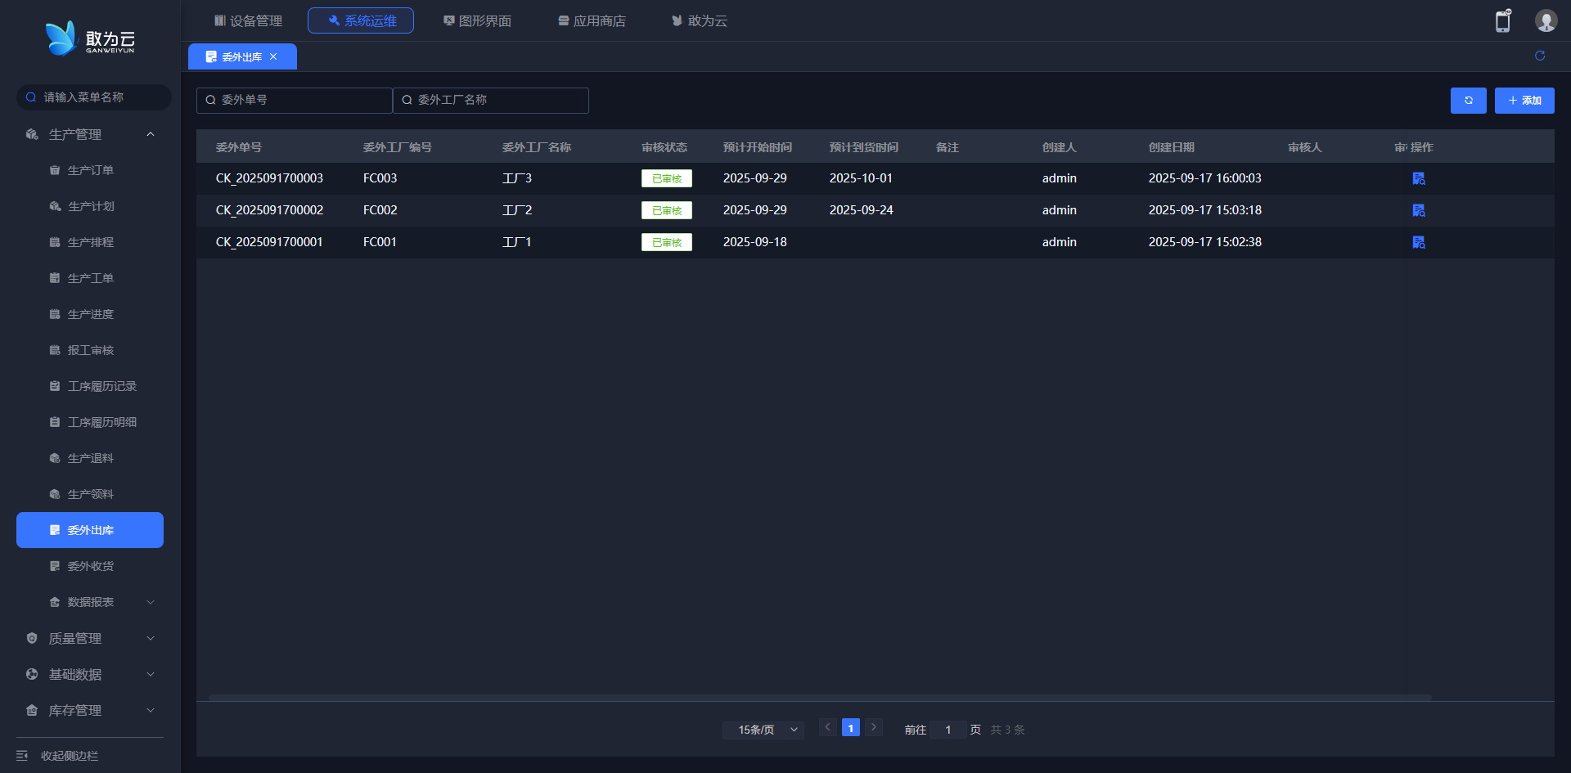Click the view detail icon for CK_2025091700003

pyautogui.click(x=1418, y=178)
